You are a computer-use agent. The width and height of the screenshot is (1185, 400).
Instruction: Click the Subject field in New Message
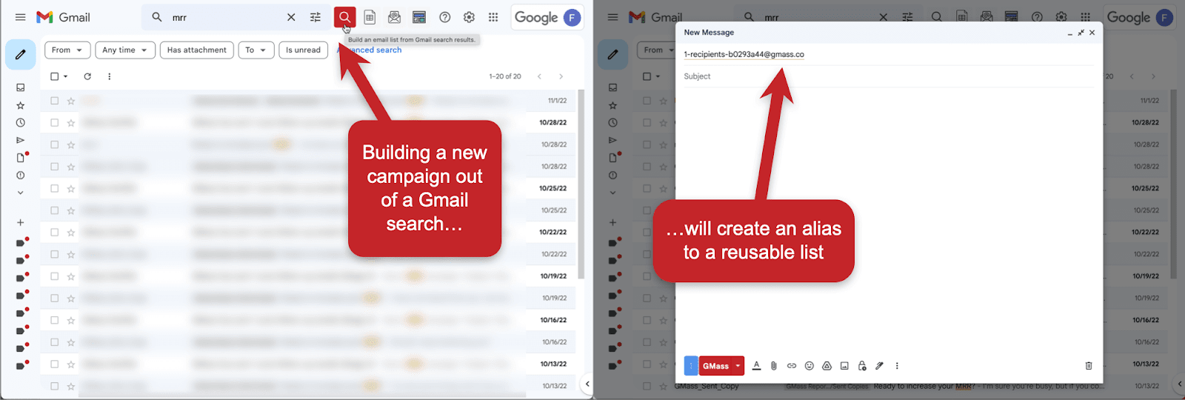coord(888,76)
